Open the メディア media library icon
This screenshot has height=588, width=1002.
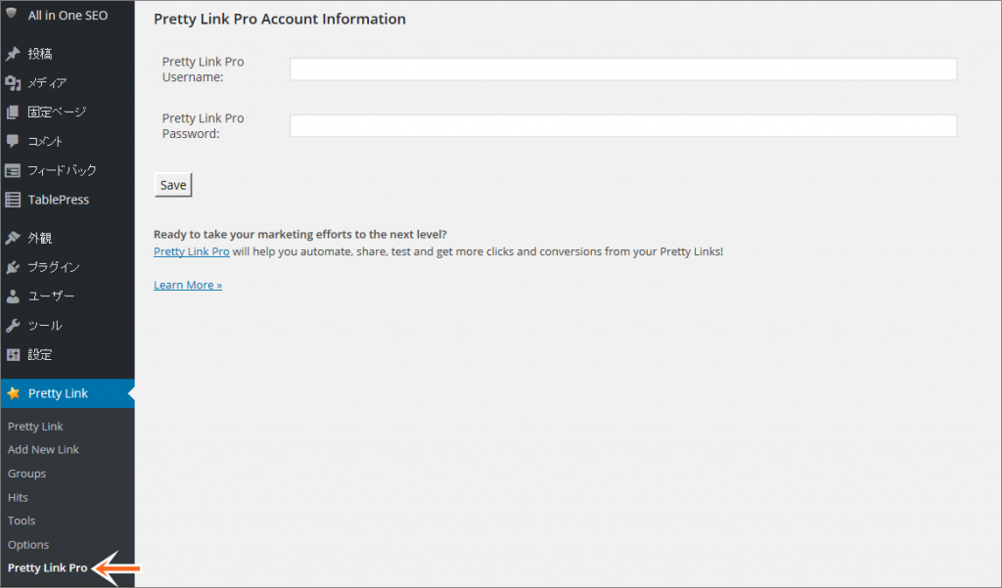point(16,83)
